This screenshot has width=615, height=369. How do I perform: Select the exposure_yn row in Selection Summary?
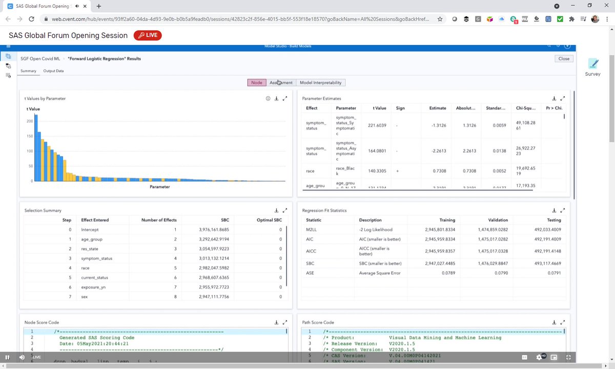[155, 287]
